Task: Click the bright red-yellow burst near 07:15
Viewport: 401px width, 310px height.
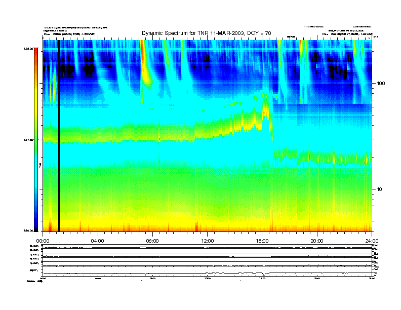Action: tap(145, 66)
